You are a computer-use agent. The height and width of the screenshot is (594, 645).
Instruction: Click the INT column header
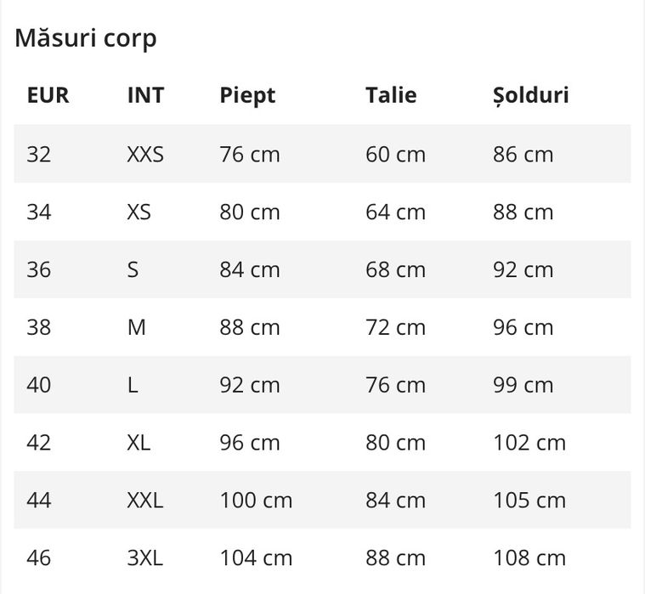[x=145, y=95]
